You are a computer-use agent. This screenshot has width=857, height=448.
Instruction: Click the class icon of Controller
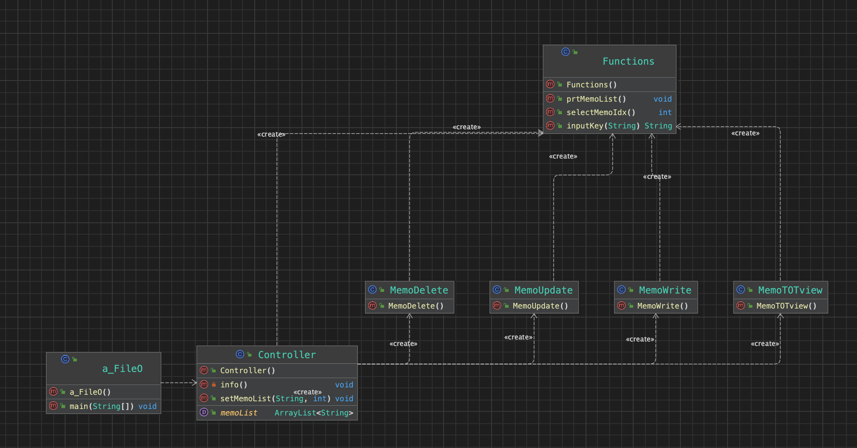(240, 354)
